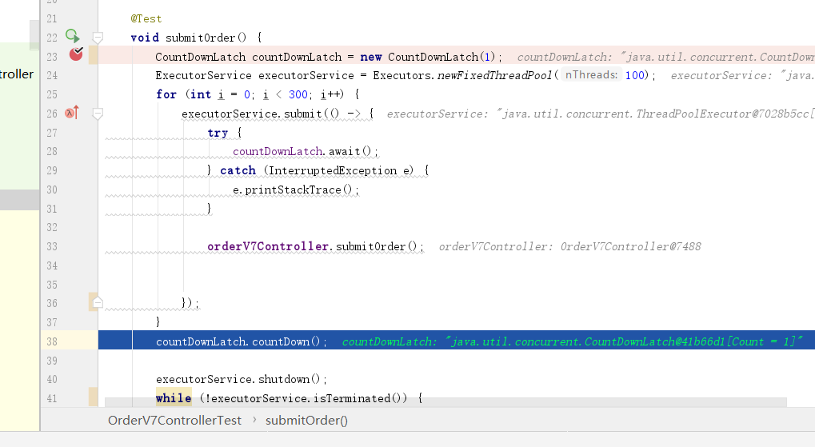Click the countDownLatch.await() call on line 28
The width and height of the screenshot is (815, 447).
306,151
